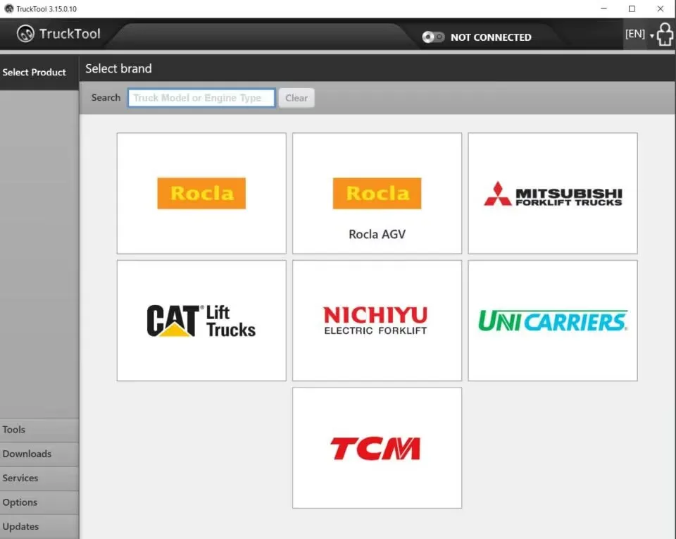Image resolution: width=676 pixels, height=539 pixels.
Task: Open the Downloads sidebar section
Action: coord(39,454)
